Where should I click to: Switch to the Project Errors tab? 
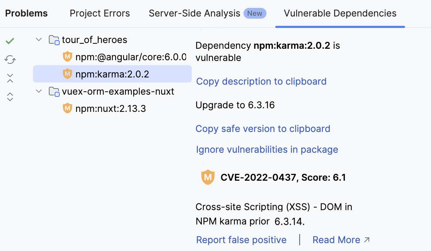click(x=99, y=13)
